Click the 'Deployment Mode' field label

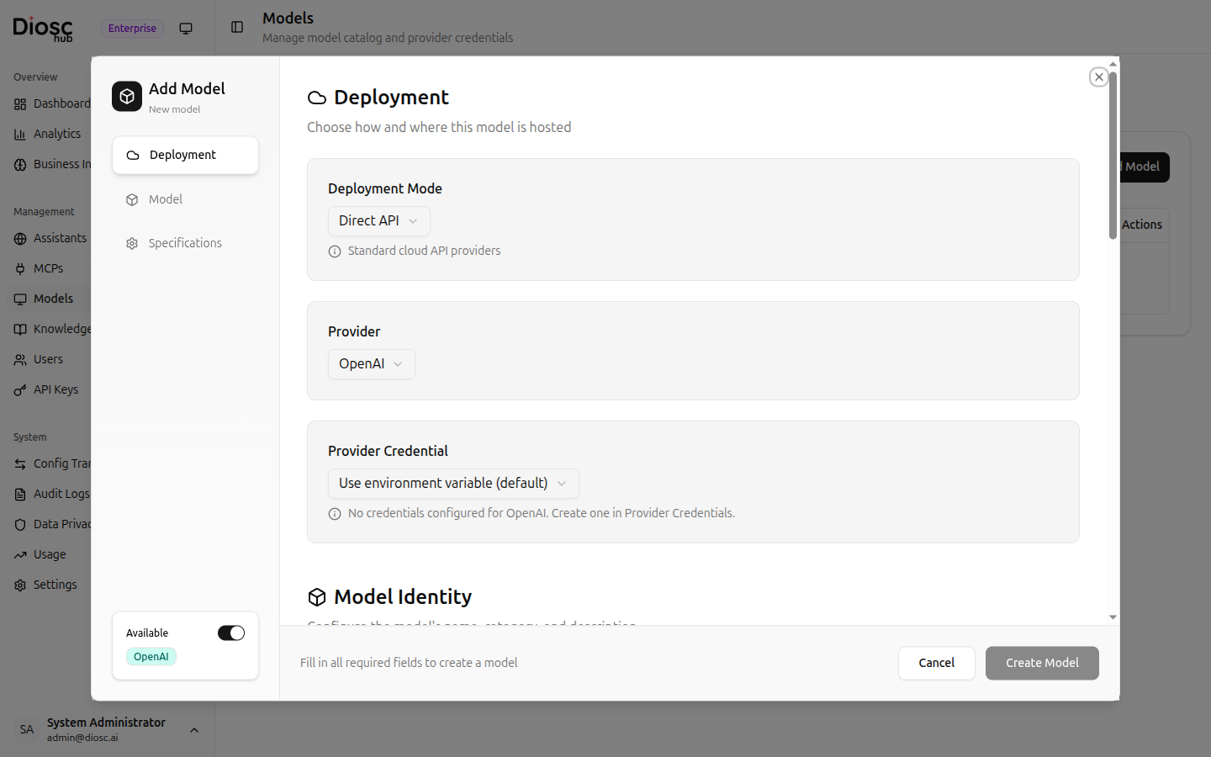coord(385,189)
